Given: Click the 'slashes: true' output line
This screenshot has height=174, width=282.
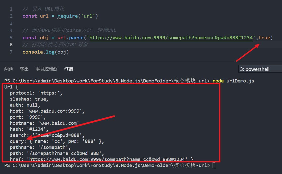Looking at the screenshot, I should click(x=29, y=99).
